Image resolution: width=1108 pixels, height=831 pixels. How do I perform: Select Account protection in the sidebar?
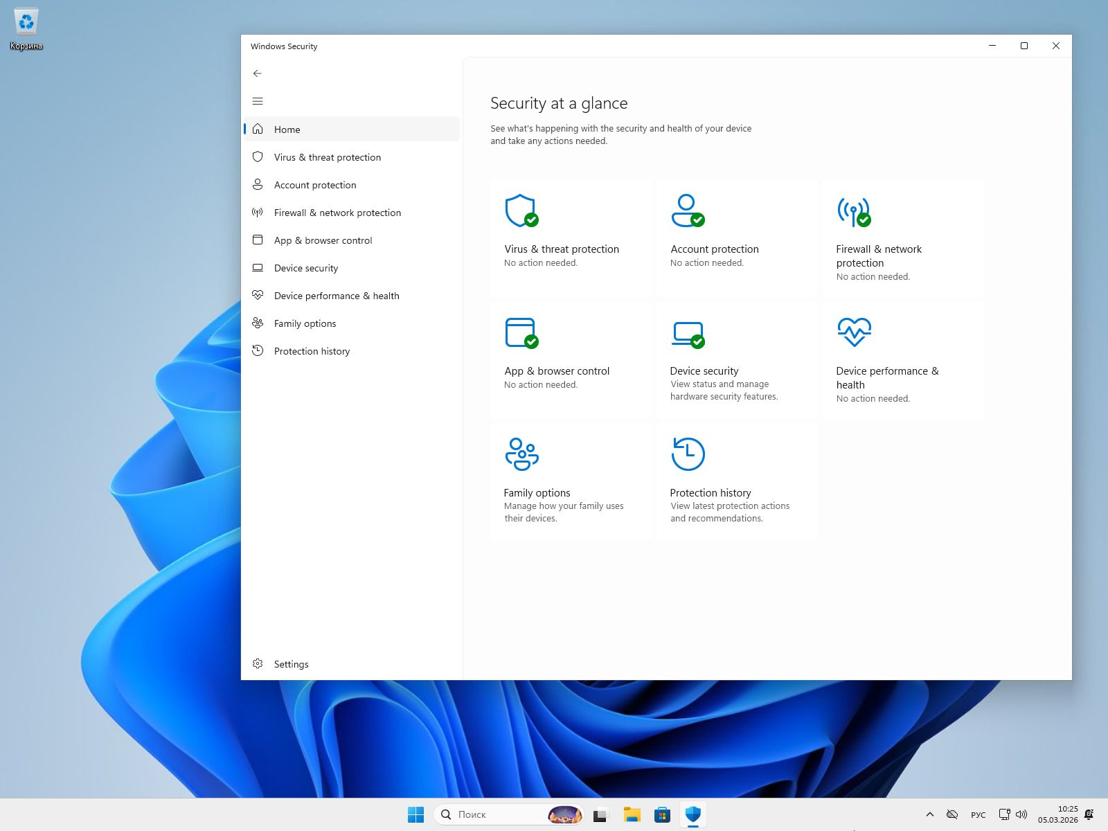click(x=315, y=185)
